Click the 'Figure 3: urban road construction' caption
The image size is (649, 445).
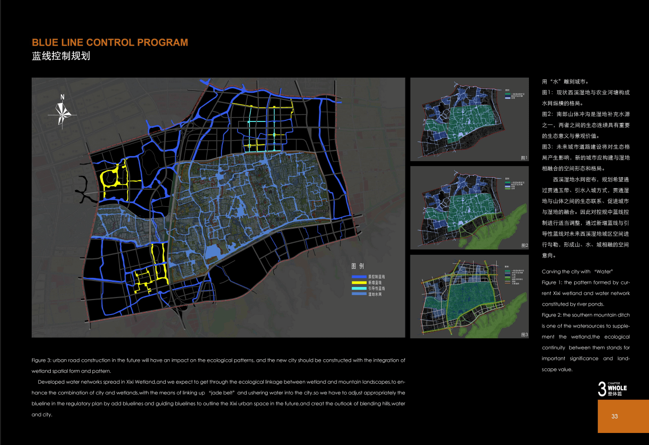tap(218, 360)
